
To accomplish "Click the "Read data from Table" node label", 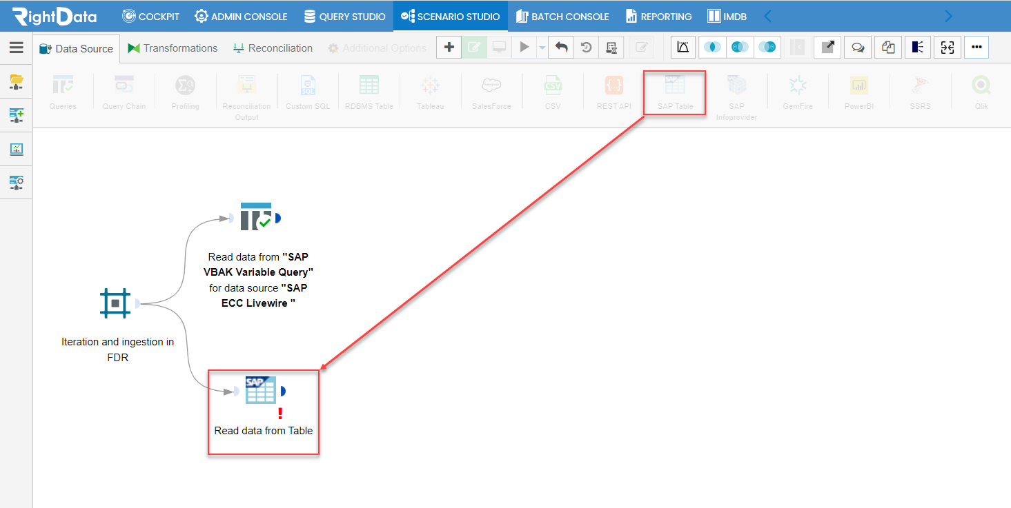I will pos(264,431).
